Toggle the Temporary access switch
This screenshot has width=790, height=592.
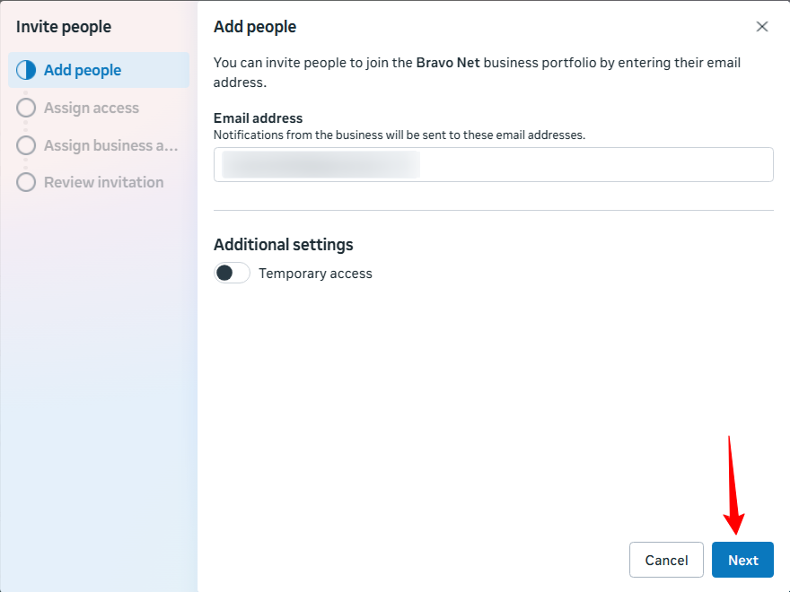232,273
